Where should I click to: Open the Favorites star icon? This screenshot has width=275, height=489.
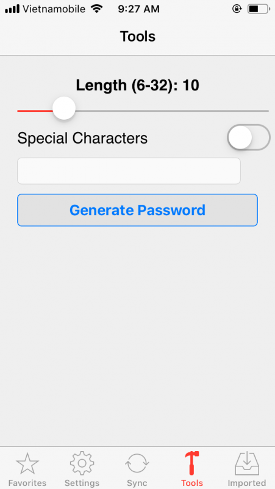pyautogui.click(x=27, y=463)
